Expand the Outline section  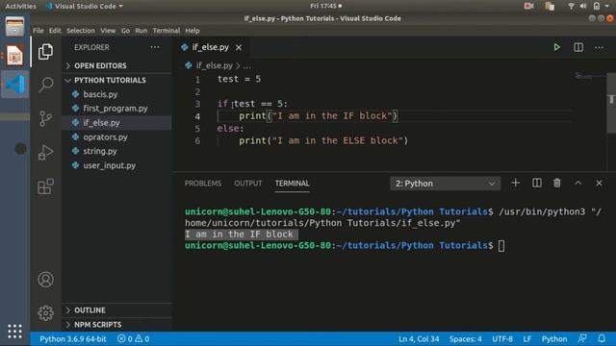pyautogui.click(x=116, y=310)
